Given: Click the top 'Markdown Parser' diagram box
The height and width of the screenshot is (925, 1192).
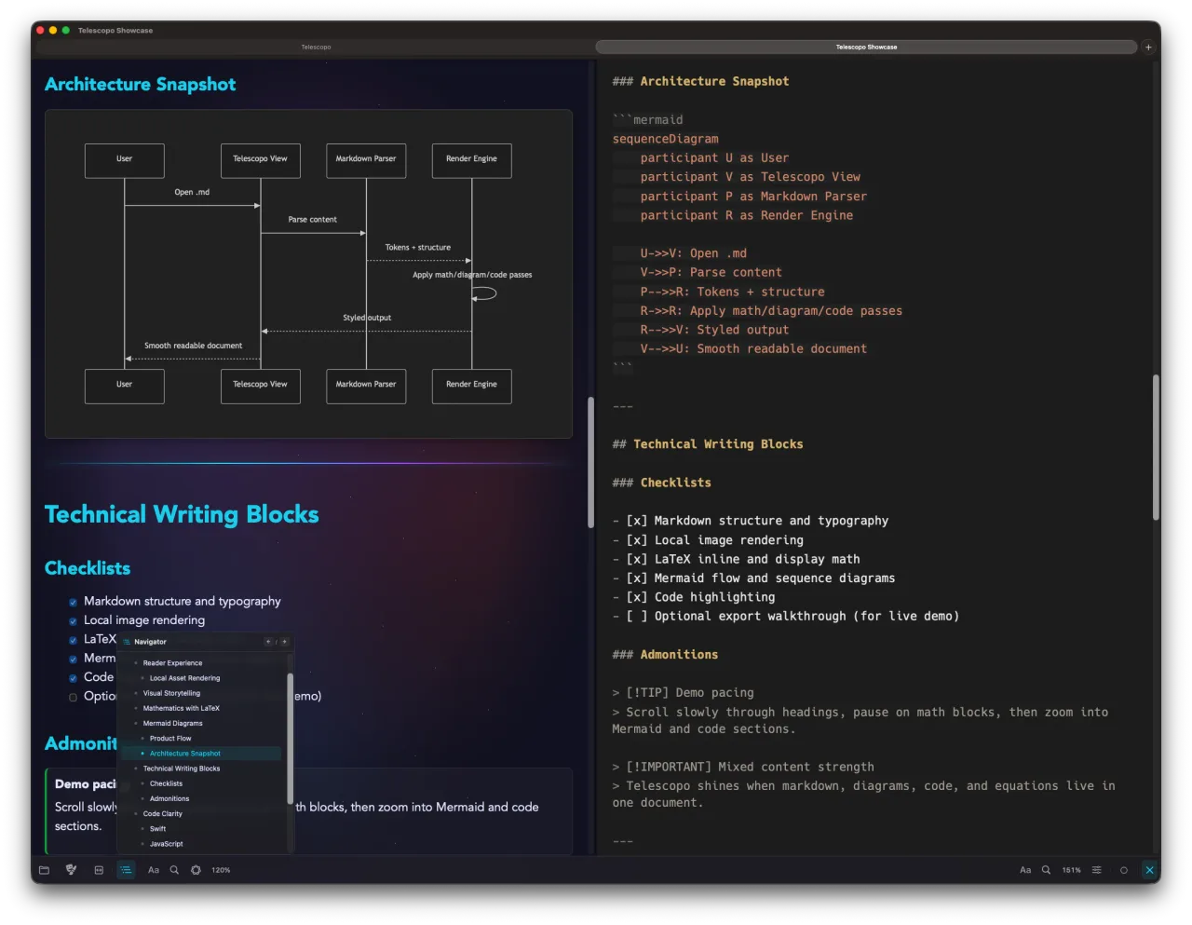Looking at the screenshot, I should 366,159.
